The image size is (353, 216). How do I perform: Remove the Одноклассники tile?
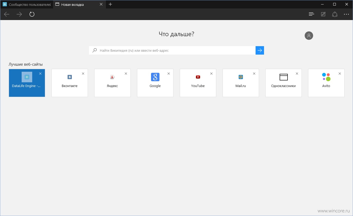(297, 74)
